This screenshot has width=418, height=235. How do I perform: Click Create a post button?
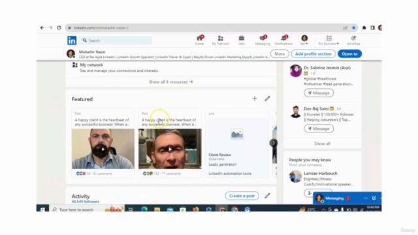click(x=242, y=196)
